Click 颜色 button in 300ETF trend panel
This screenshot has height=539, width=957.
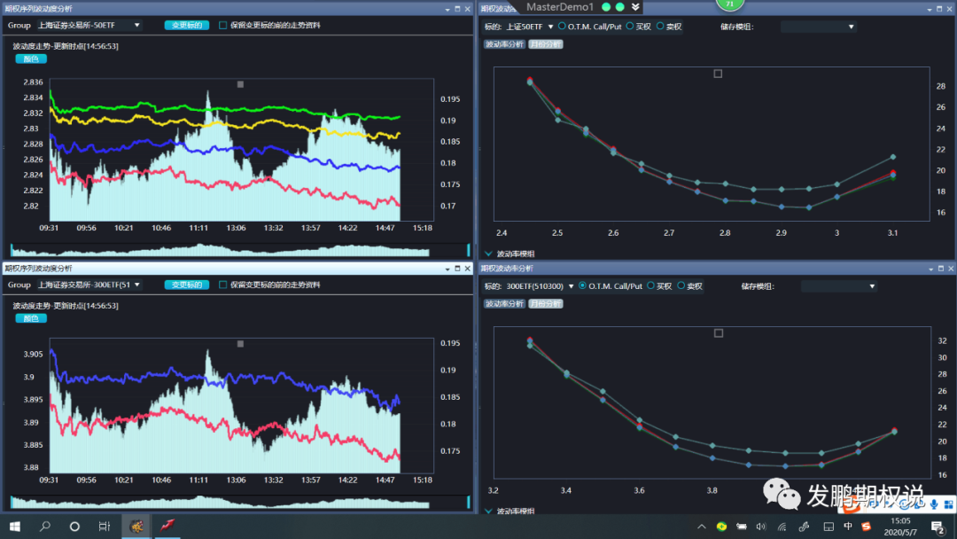(x=31, y=318)
